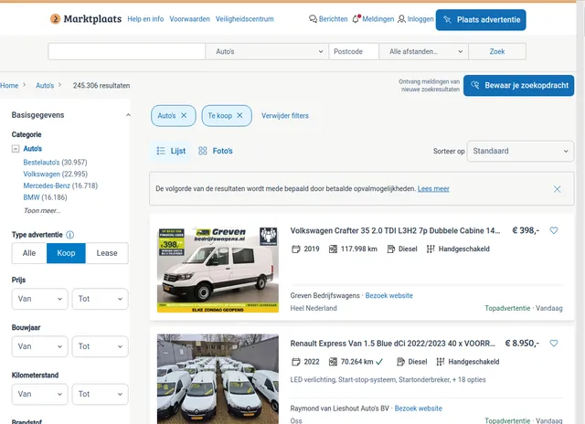This screenshot has height=424, width=585.
Task: Open the Prijs Tot dropdown
Action: tap(100, 299)
